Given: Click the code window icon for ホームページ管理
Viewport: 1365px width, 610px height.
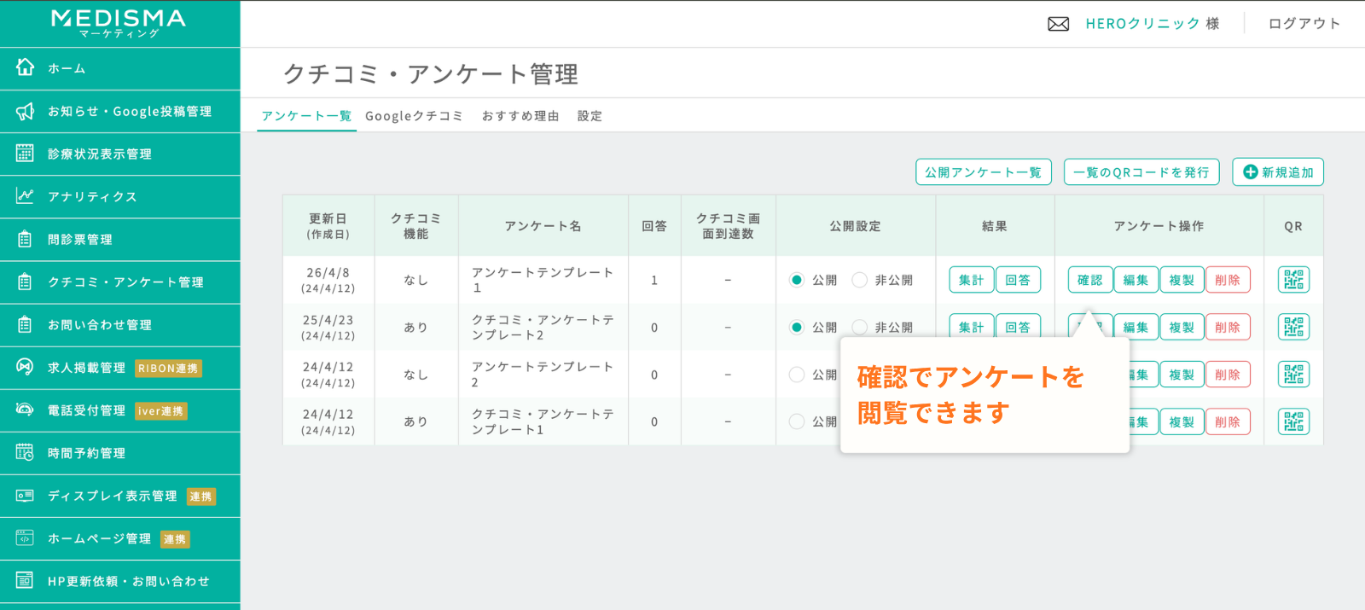Looking at the screenshot, I should click(25, 537).
